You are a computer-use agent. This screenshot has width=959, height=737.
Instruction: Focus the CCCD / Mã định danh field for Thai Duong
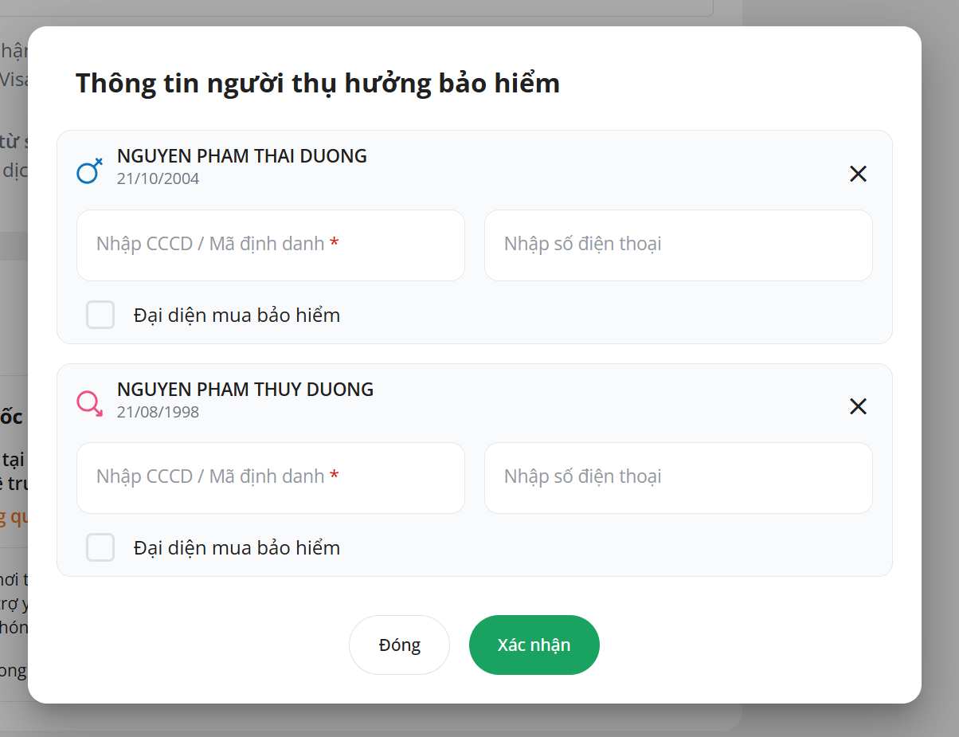click(x=270, y=245)
